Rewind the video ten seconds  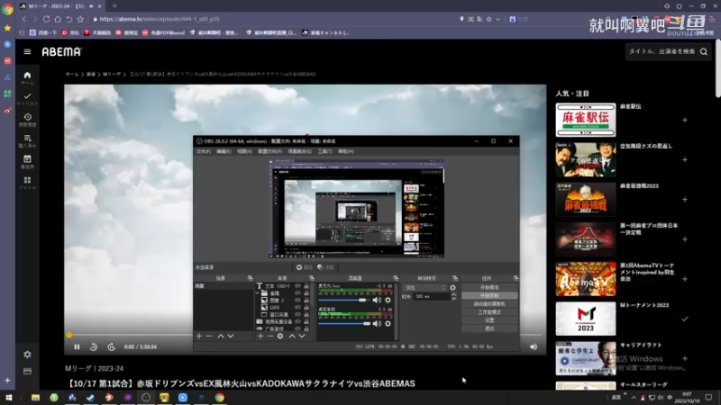pos(94,346)
